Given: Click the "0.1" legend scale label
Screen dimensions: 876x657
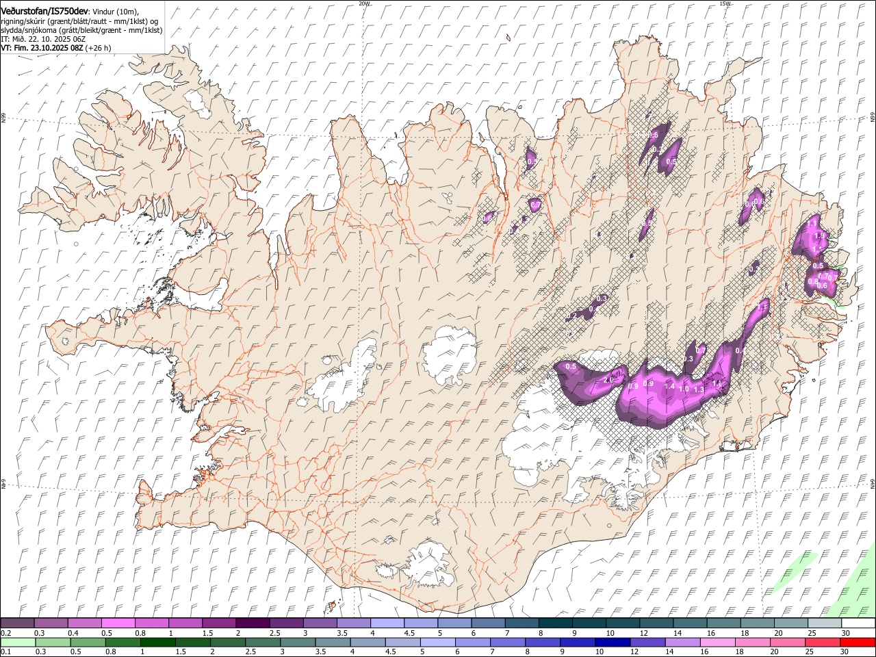Looking at the screenshot, I should (5, 652).
